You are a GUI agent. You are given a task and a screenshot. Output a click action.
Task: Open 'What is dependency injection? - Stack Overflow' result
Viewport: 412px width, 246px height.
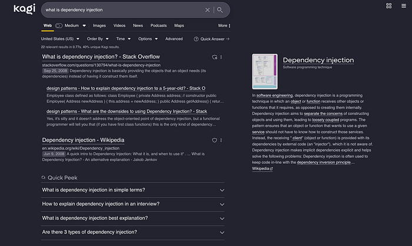pos(101,57)
